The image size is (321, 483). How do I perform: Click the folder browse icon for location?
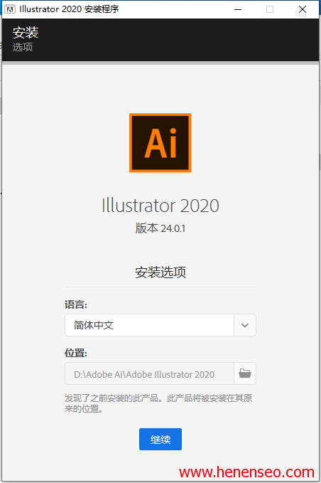click(x=245, y=373)
